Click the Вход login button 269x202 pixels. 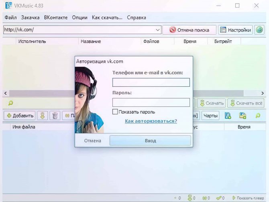(150, 141)
